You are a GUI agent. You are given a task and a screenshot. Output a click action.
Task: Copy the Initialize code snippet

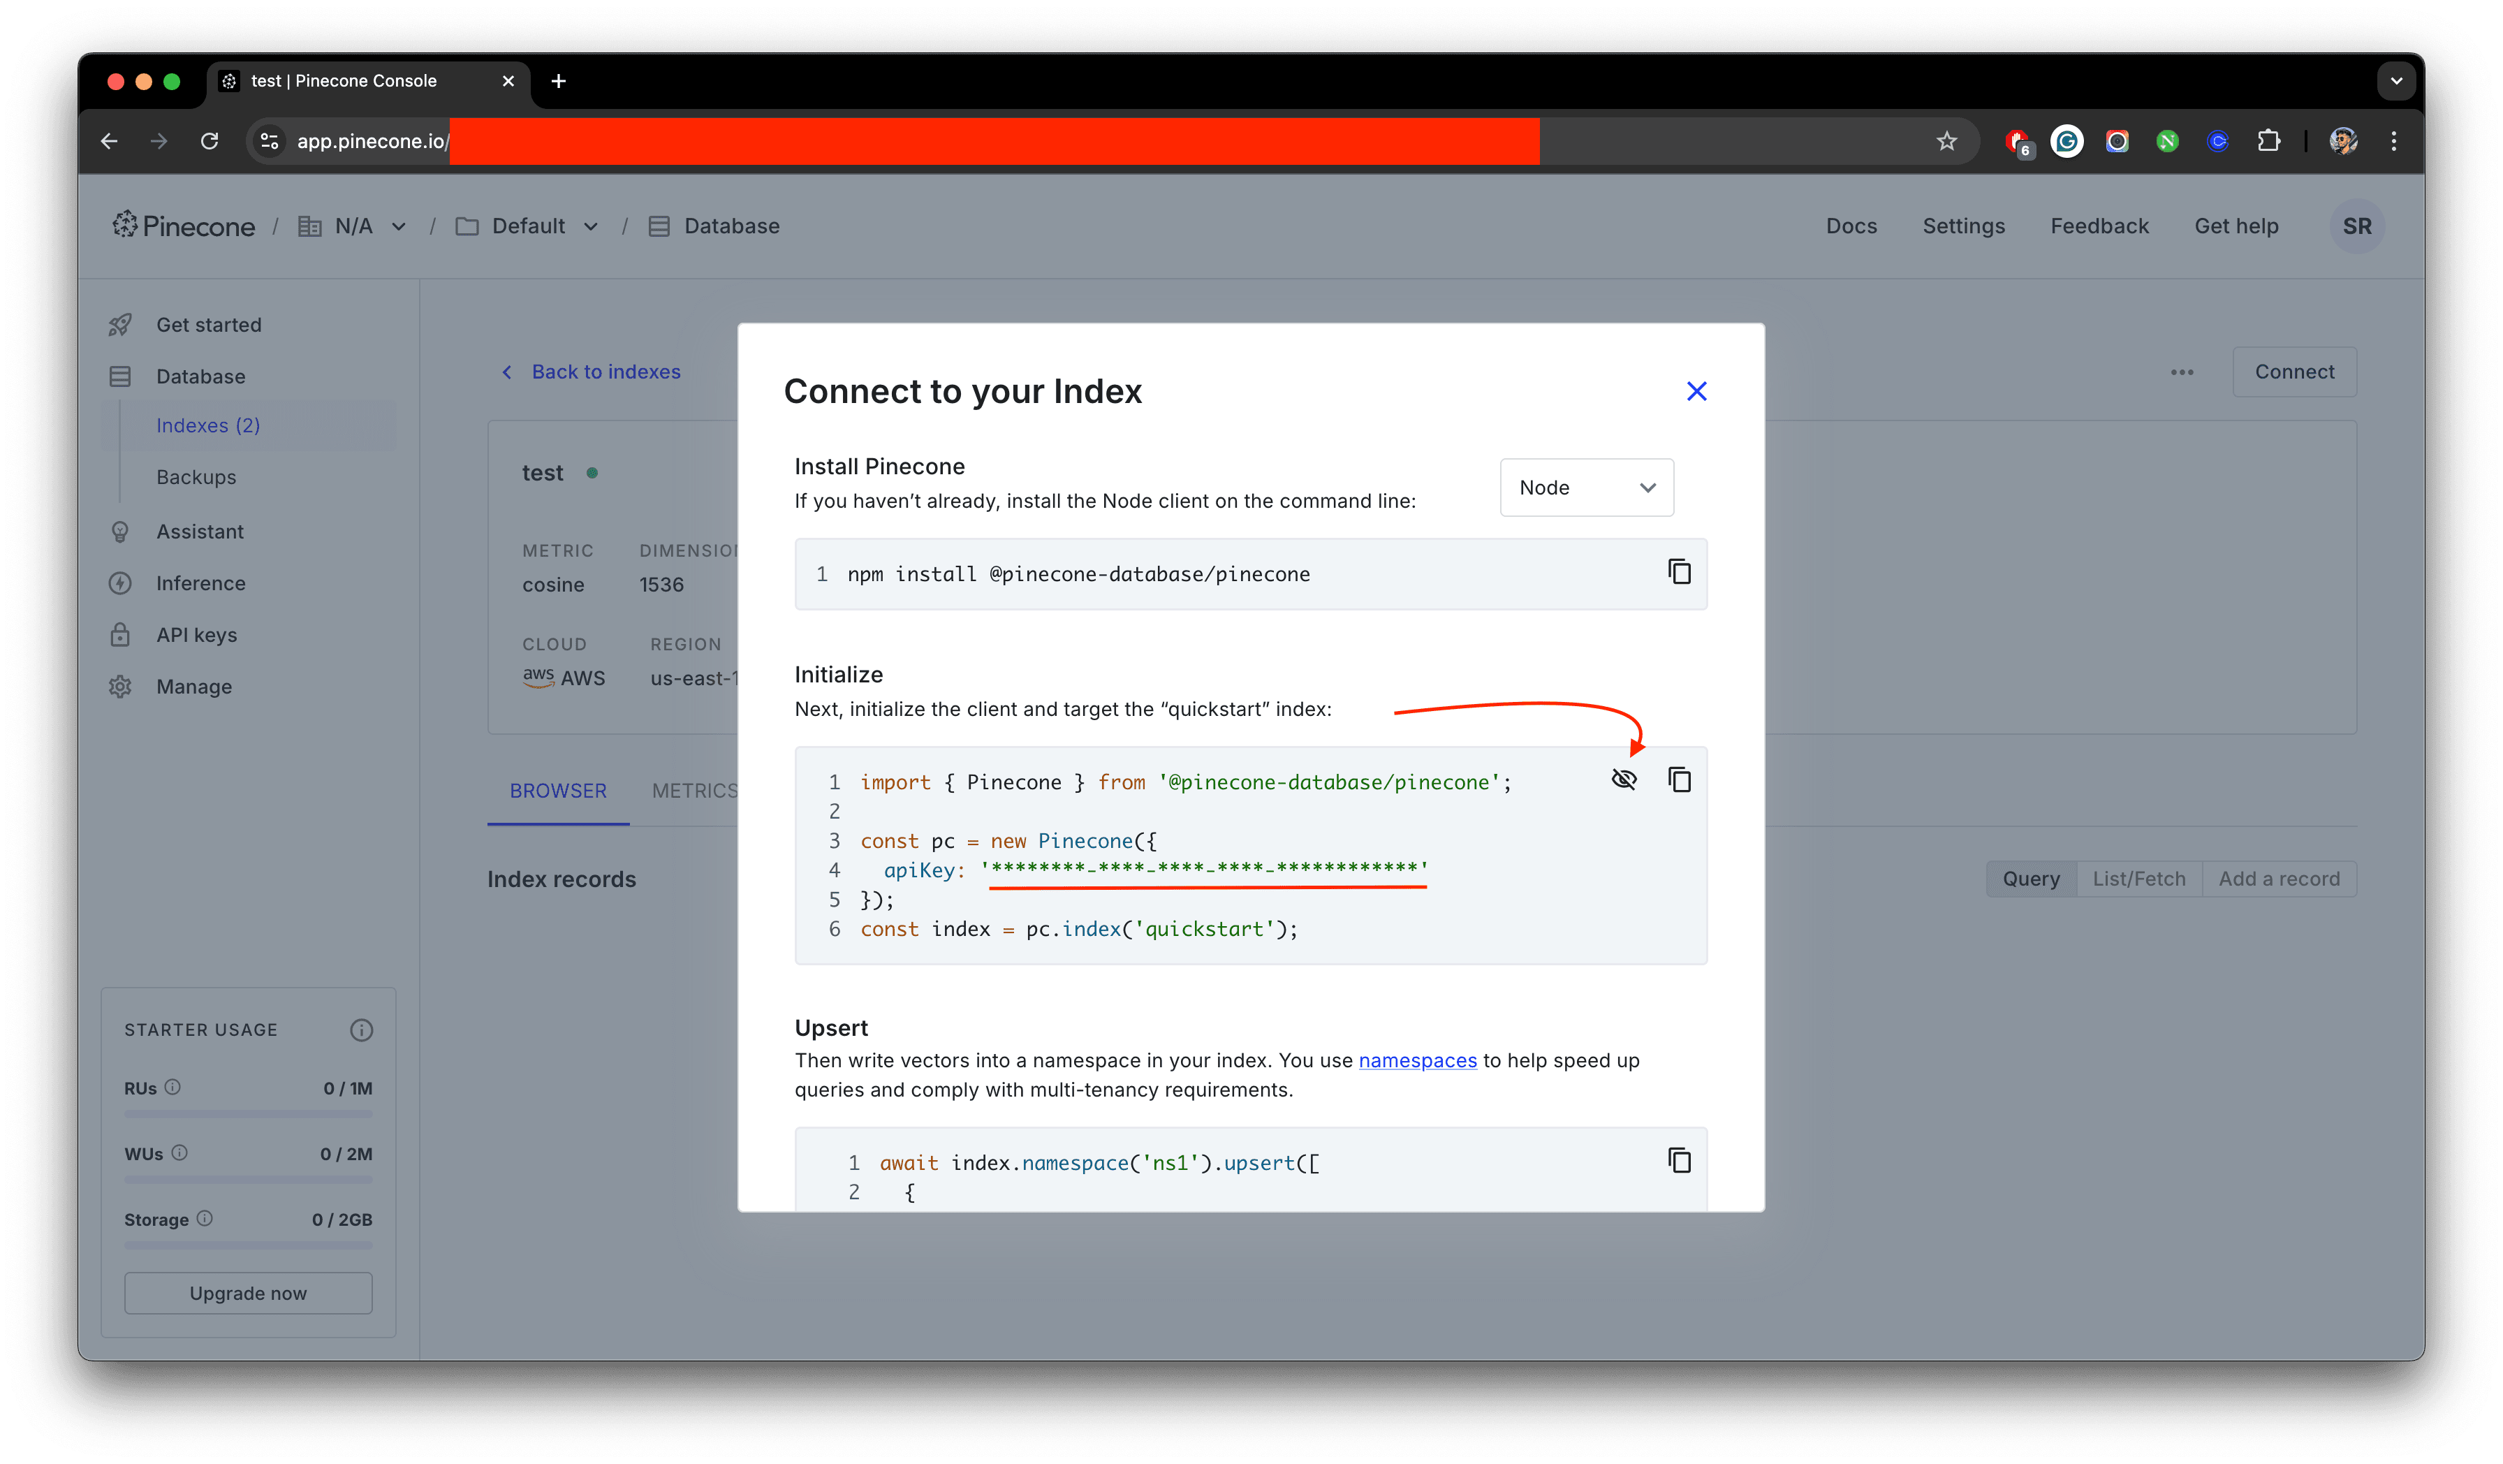click(x=1680, y=779)
